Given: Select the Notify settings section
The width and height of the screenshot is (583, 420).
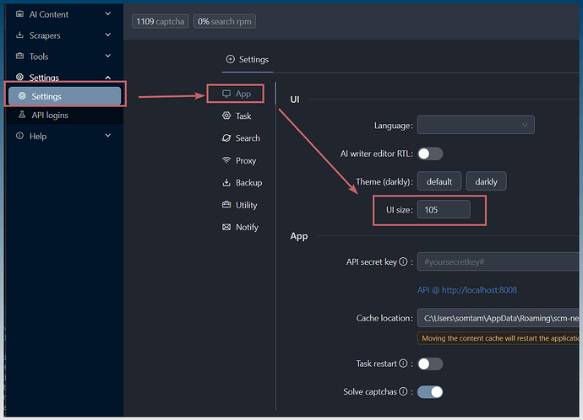Looking at the screenshot, I should [240, 227].
